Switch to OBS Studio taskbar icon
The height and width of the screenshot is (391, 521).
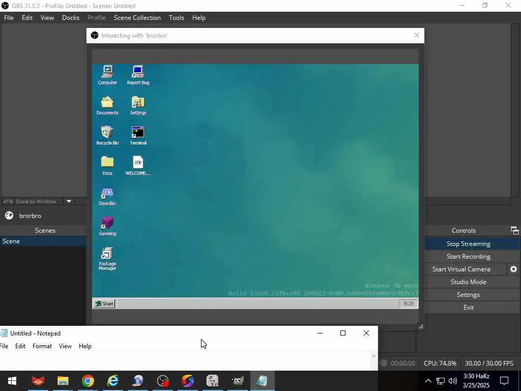click(163, 381)
